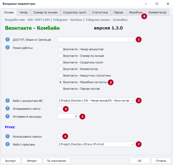The height and width of the screenshot is (165, 173).
Task: Click the Экспорт button
Action: point(11,161)
